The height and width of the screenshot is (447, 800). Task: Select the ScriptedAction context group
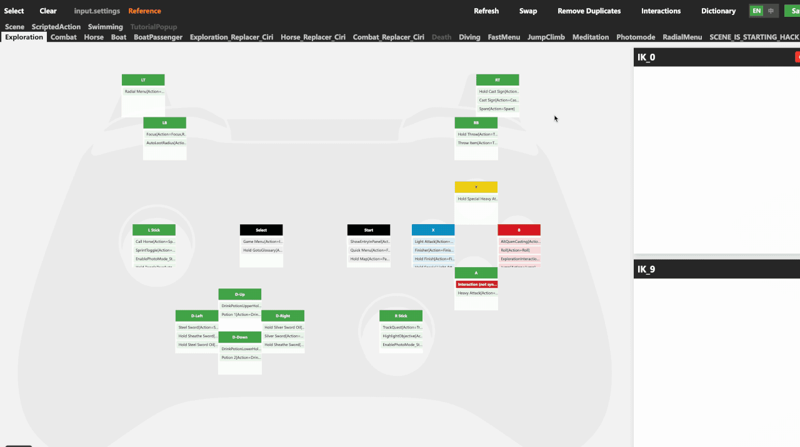click(56, 27)
